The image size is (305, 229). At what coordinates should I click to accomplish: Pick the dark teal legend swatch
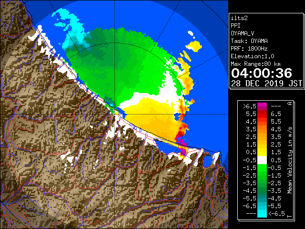262,198
